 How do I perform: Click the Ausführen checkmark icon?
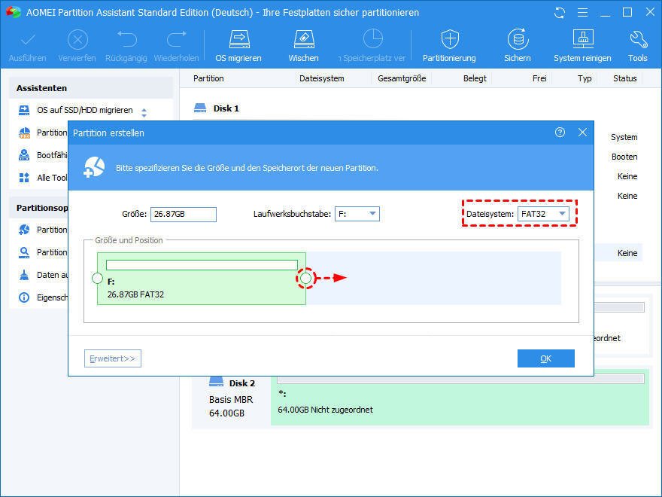tap(28, 40)
